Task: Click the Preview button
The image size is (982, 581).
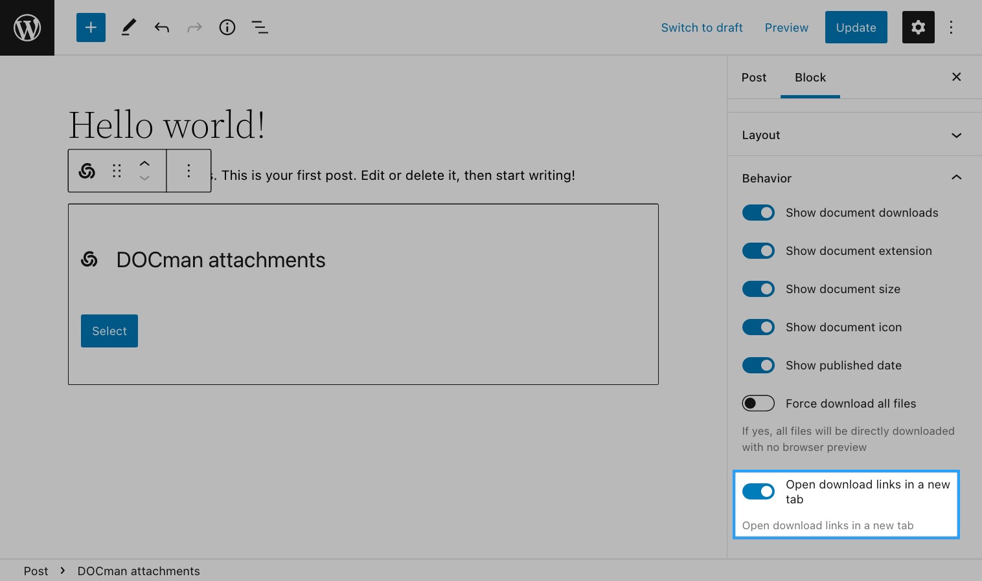Action: coord(786,27)
